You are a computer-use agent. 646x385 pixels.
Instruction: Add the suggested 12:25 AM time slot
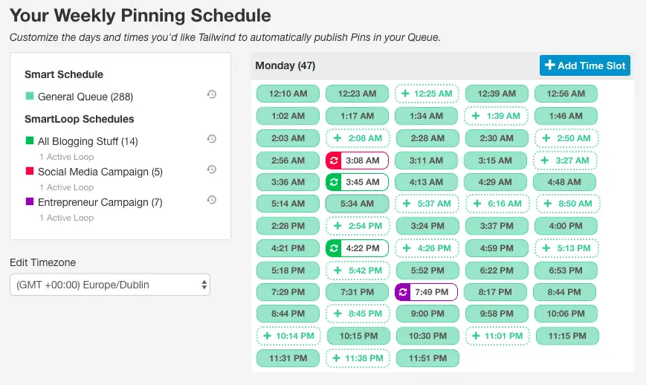pyautogui.click(x=427, y=94)
